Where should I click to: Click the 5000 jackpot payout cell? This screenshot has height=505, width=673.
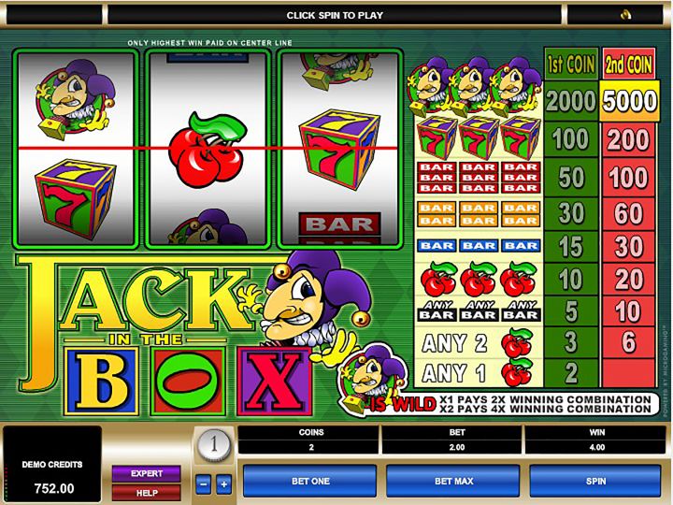pyautogui.click(x=629, y=101)
